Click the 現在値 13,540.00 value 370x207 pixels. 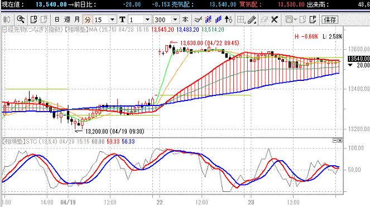tap(51, 4)
